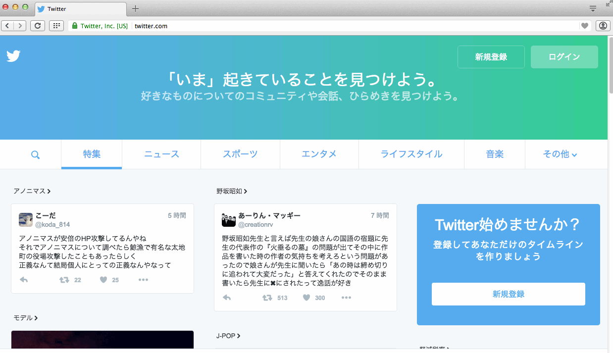Open あーりん・マッギー profile avatar
The height and width of the screenshot is (353, 613).
click(228, 219)
